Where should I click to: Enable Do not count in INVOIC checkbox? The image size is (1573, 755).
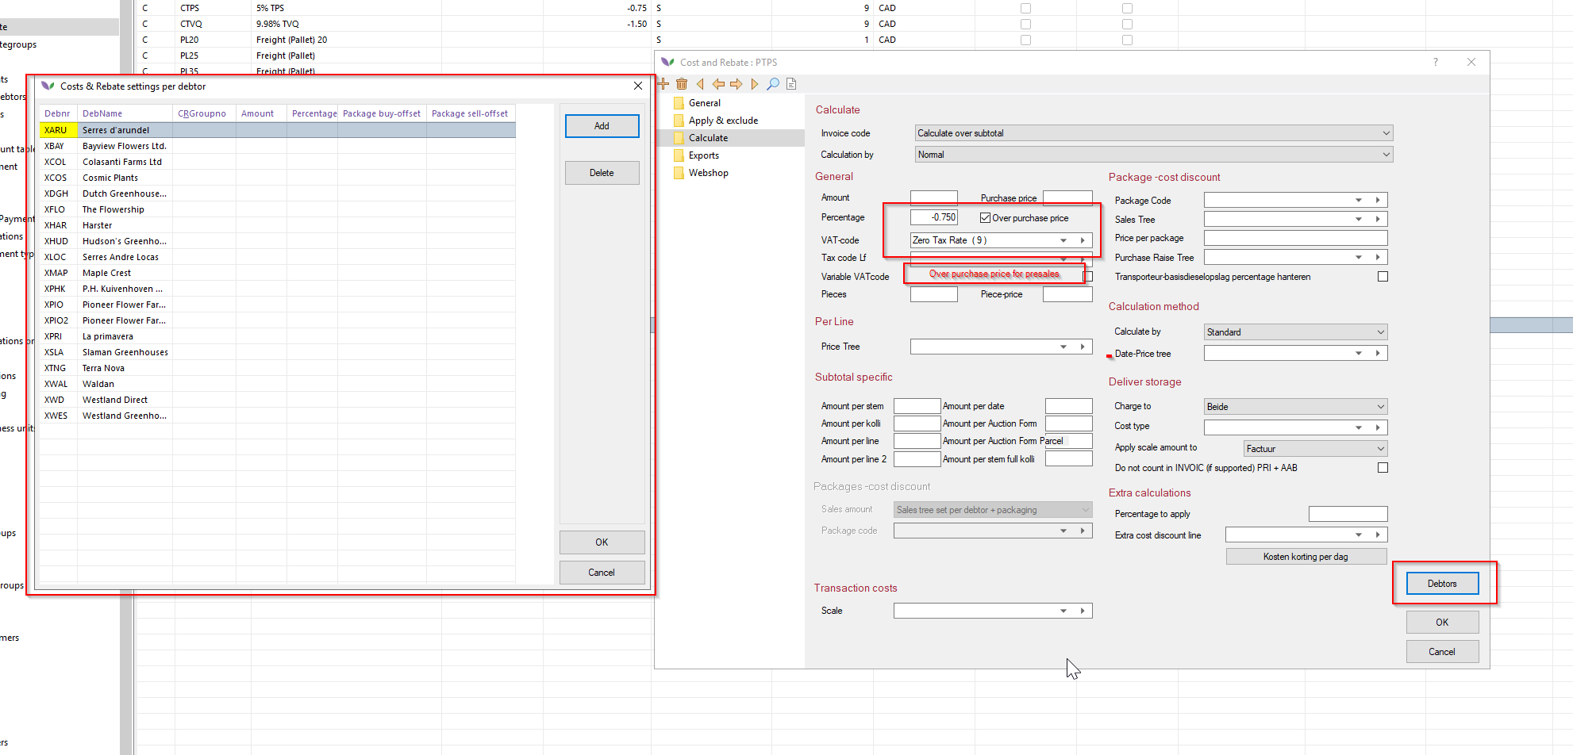tap(1383, 468)
